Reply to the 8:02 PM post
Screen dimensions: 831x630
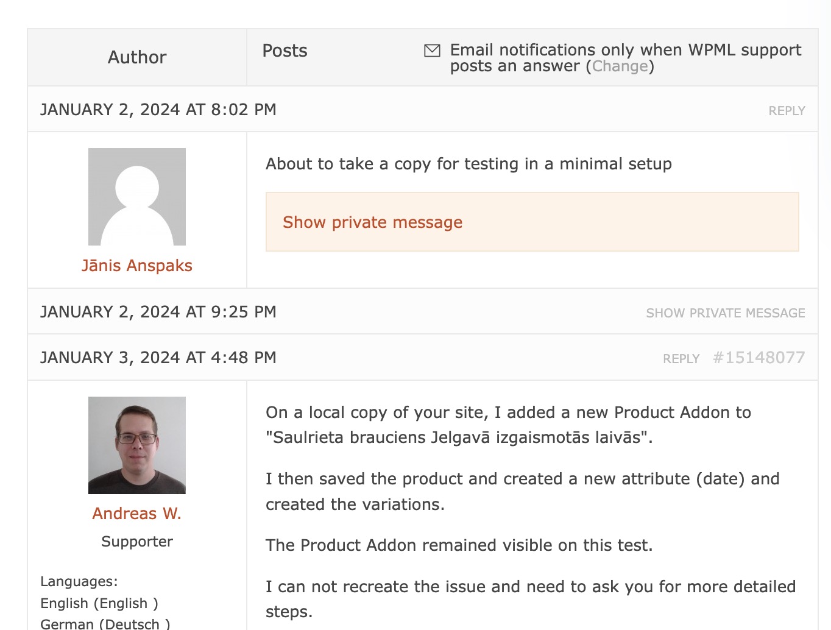coord(787,111)
